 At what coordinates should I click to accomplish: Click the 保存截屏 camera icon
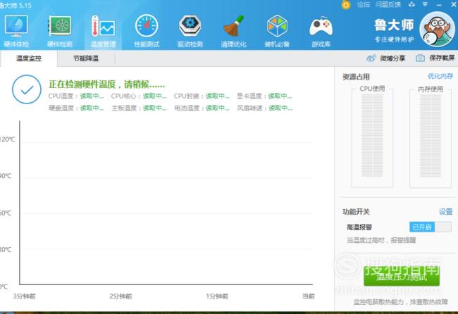[420, 58]
